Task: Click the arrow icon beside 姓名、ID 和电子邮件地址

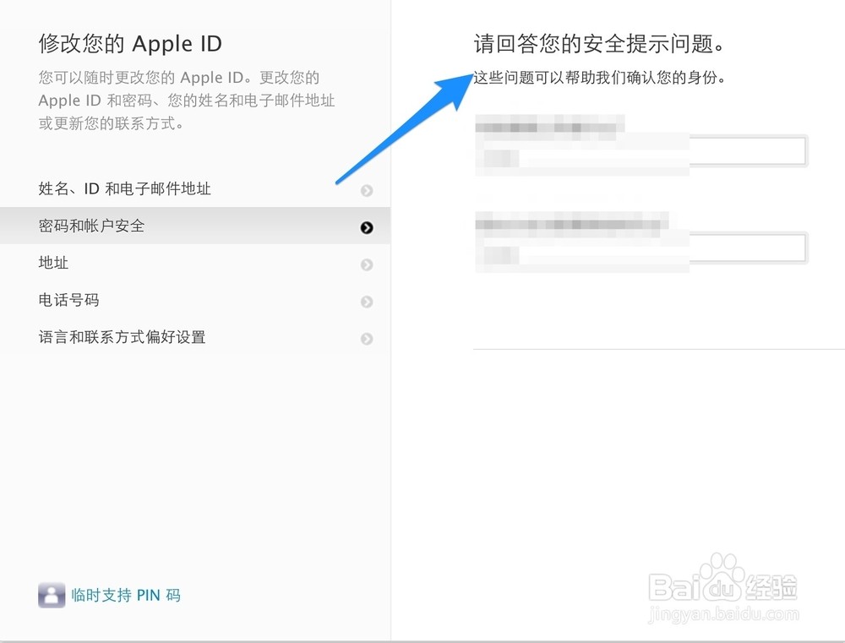Action: pyautogui.click(x=367, y=190)
